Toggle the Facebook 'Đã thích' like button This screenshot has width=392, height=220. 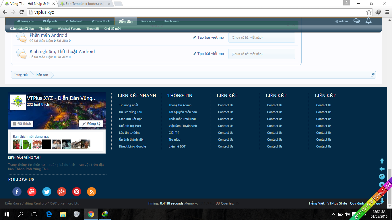click(x=22, y=124)
